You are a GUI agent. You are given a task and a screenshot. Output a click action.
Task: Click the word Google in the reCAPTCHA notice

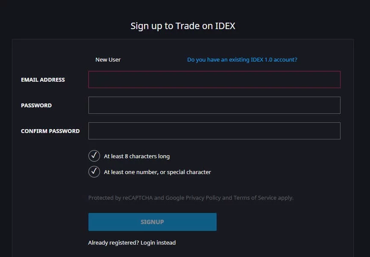click(175, 198)
